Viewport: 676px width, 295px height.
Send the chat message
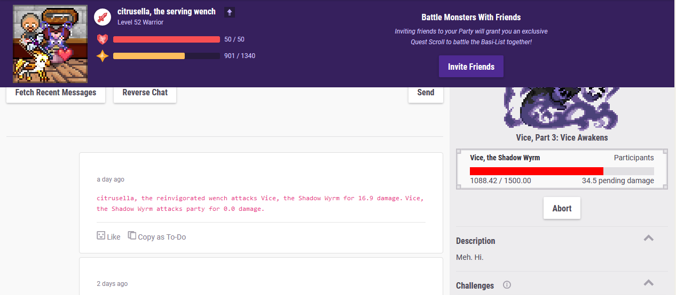(426, 93)
